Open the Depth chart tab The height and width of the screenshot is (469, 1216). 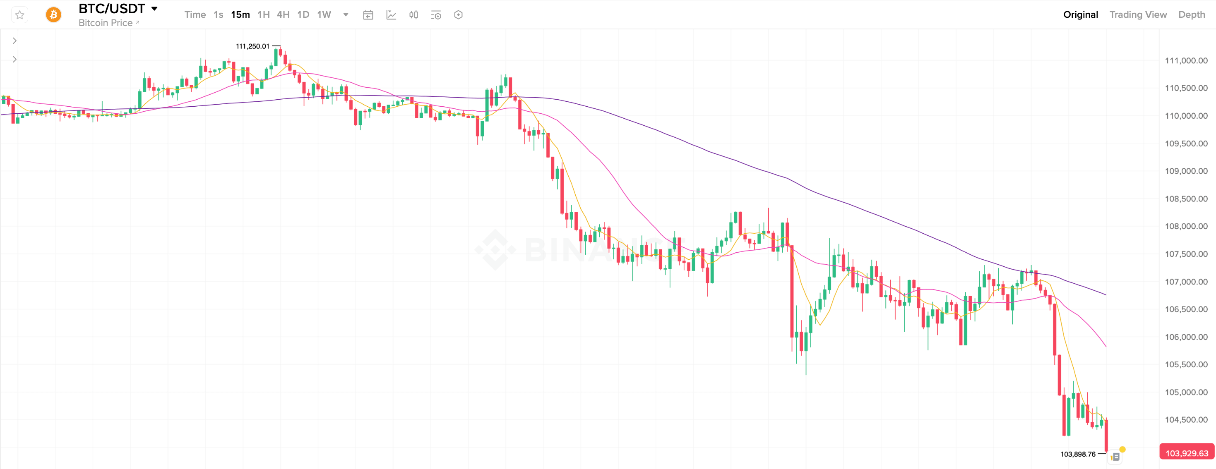(1192, 14)
